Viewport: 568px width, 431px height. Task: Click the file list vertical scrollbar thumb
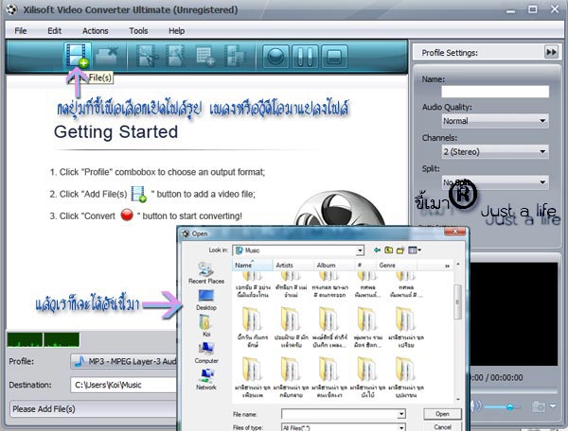458,302
